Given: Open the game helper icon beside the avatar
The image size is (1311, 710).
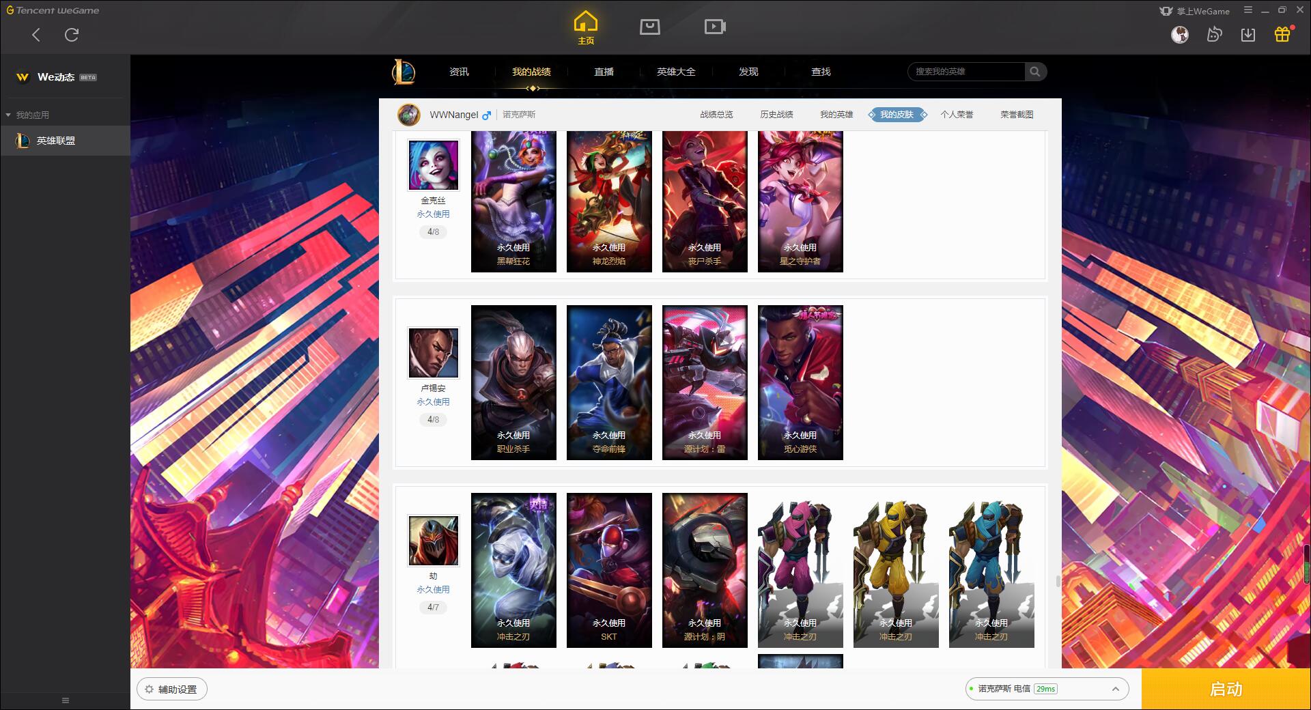Looking at the screenshot, I should click(x=1214, y=34).
